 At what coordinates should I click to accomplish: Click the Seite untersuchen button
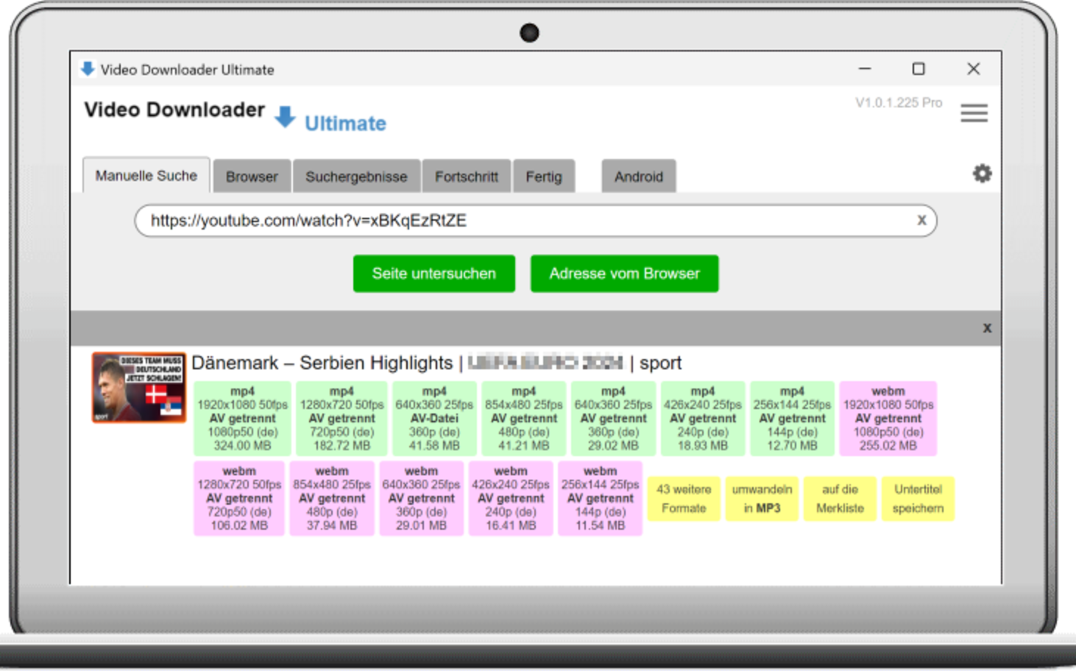[x=434, y=274]
